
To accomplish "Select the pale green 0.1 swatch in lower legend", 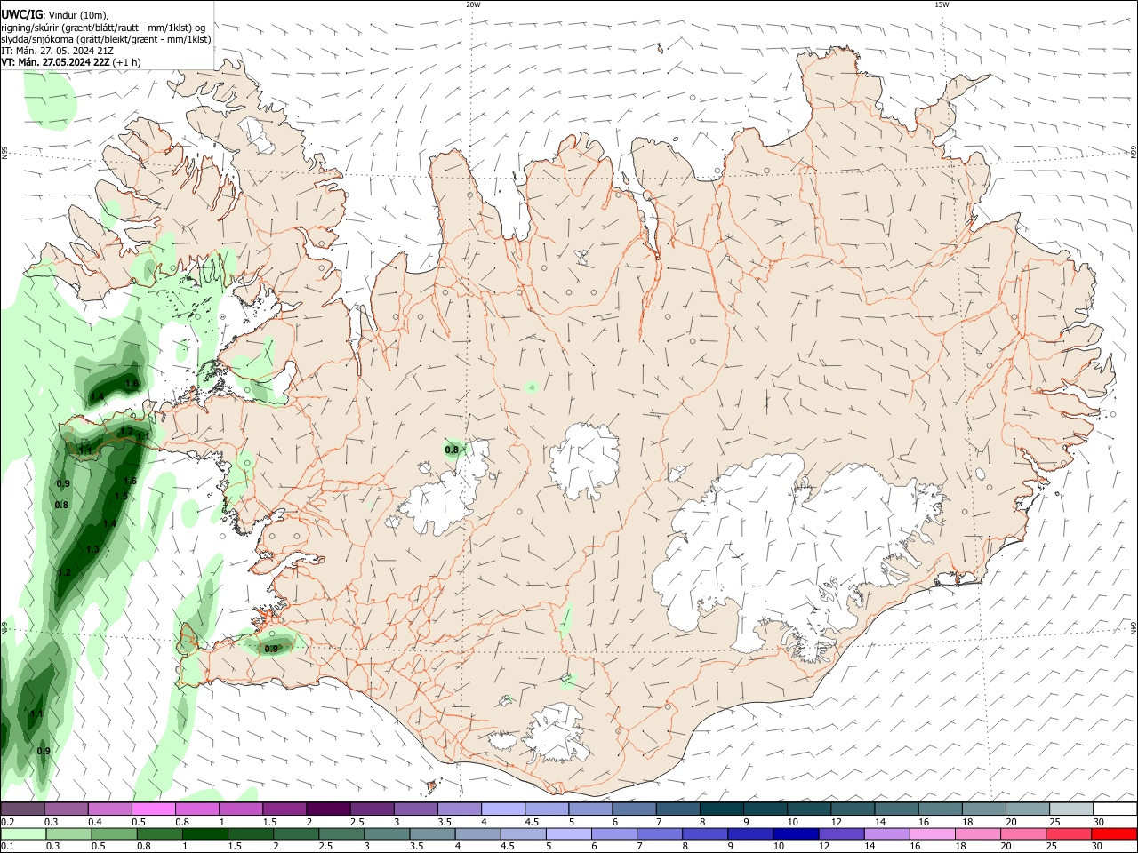I will (x=23, y=833).
